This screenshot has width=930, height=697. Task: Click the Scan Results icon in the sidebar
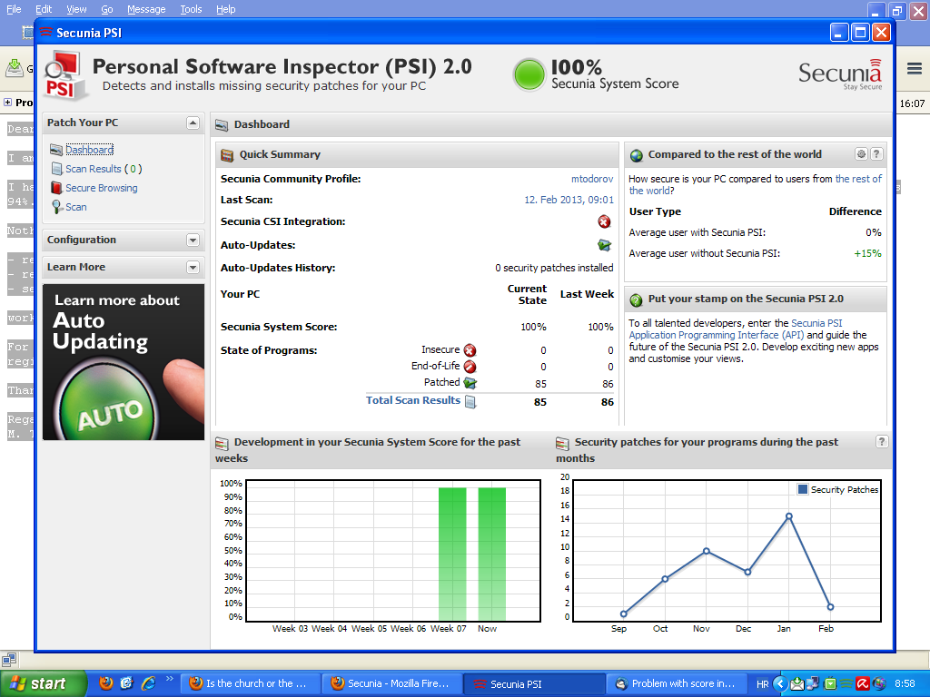pyautogui.click(x=57, y=169)
